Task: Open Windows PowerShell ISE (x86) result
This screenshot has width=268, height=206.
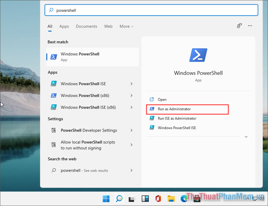Action: (x=93, y=107)
